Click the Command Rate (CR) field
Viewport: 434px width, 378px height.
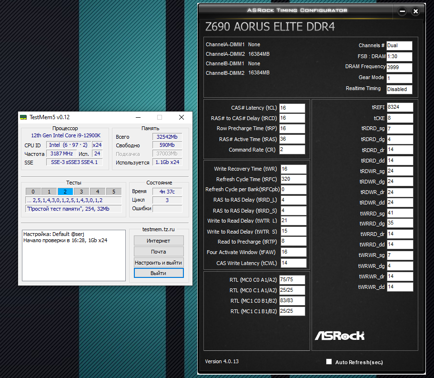(x=292, y=150)
